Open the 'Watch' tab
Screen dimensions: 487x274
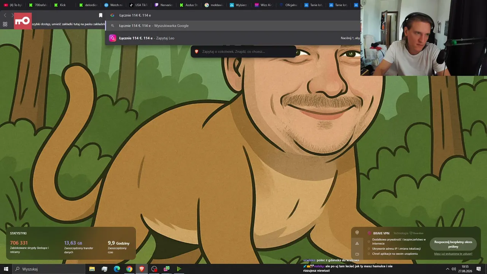point(113,5)
